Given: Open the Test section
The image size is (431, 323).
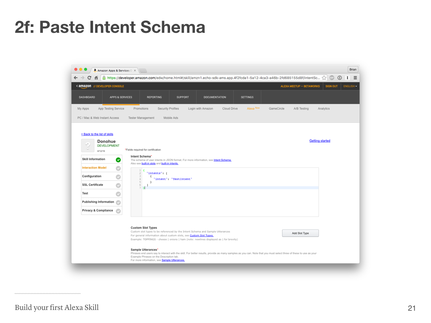Looking at the screenshot, I should tap(101, 193).
